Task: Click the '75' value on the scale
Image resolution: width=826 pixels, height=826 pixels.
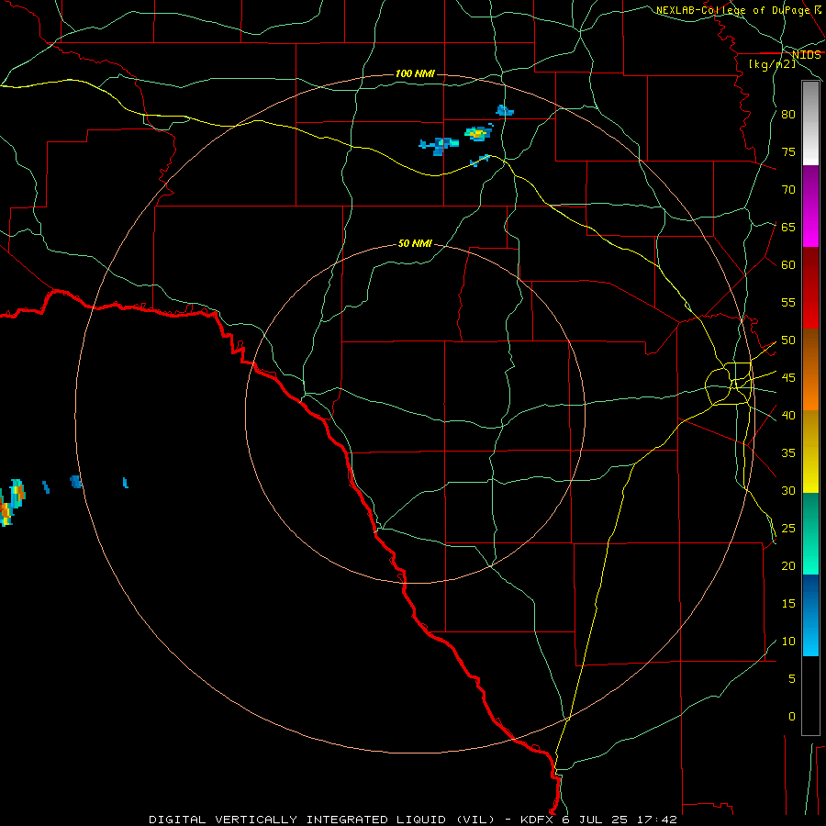Action: pos(788,151)
